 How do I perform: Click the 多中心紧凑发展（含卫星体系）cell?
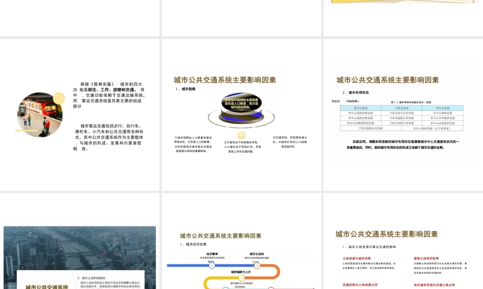pos(432,129)
